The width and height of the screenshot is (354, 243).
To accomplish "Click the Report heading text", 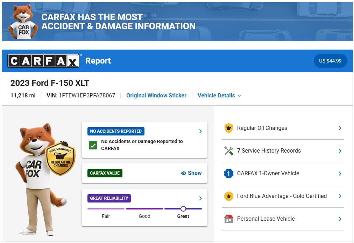I will click(98, 61).
